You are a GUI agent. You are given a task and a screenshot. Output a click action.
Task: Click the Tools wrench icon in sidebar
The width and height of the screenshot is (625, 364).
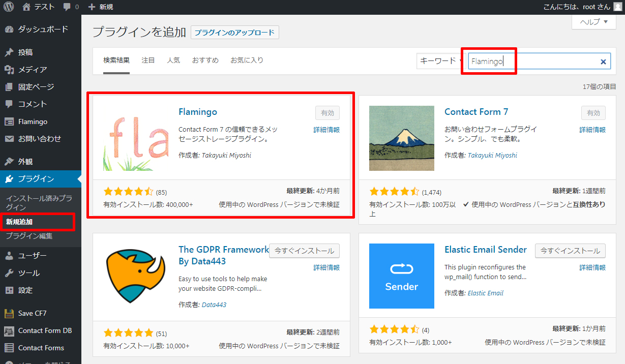click(9, 273)
